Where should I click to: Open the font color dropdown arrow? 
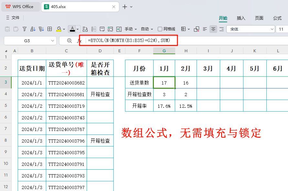coord(78,29)
